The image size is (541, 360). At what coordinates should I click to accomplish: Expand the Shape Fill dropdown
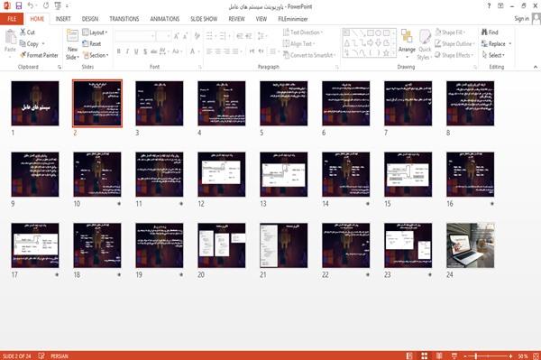(450, 32)
